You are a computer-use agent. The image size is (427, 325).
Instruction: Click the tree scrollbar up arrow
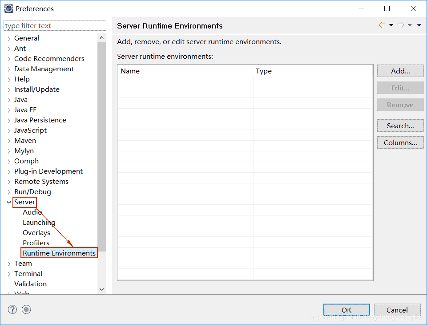[101, 38]
